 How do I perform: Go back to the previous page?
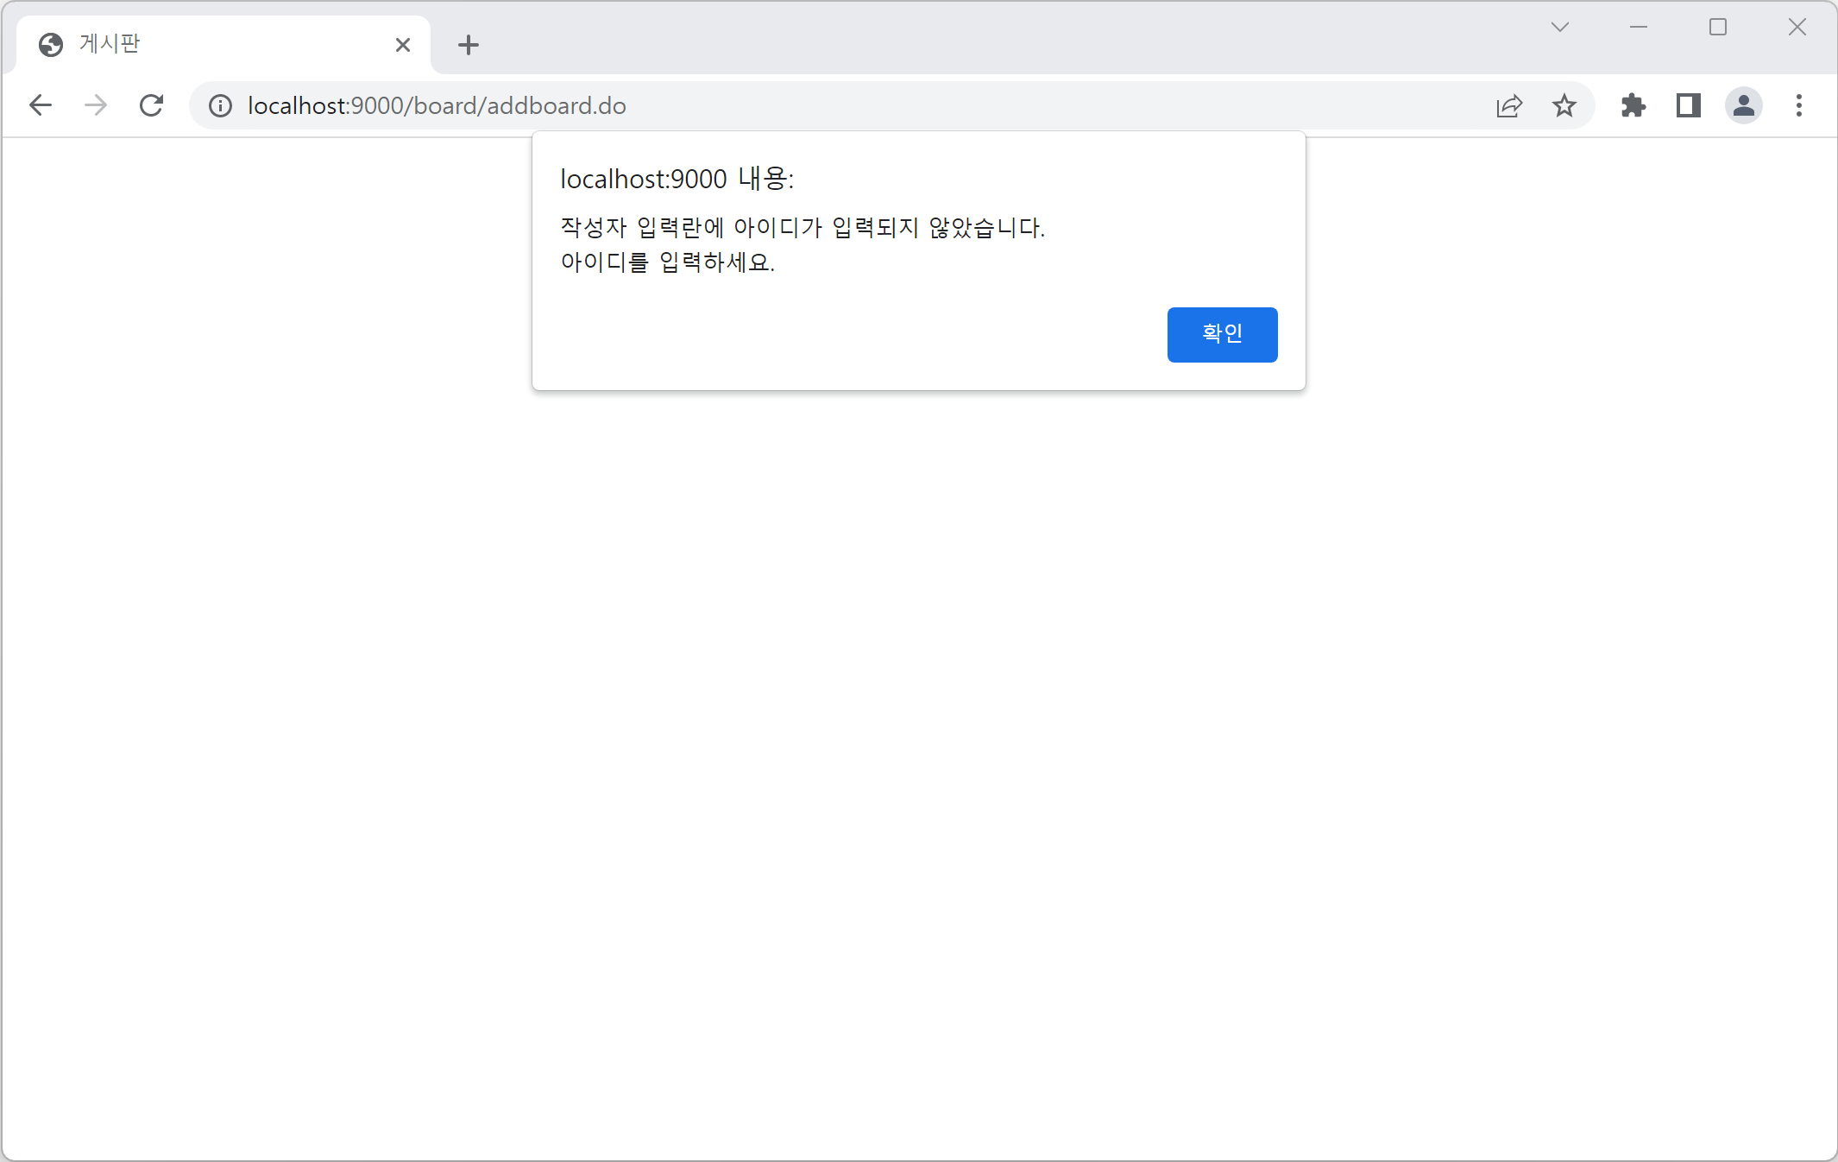coord(41,105)
